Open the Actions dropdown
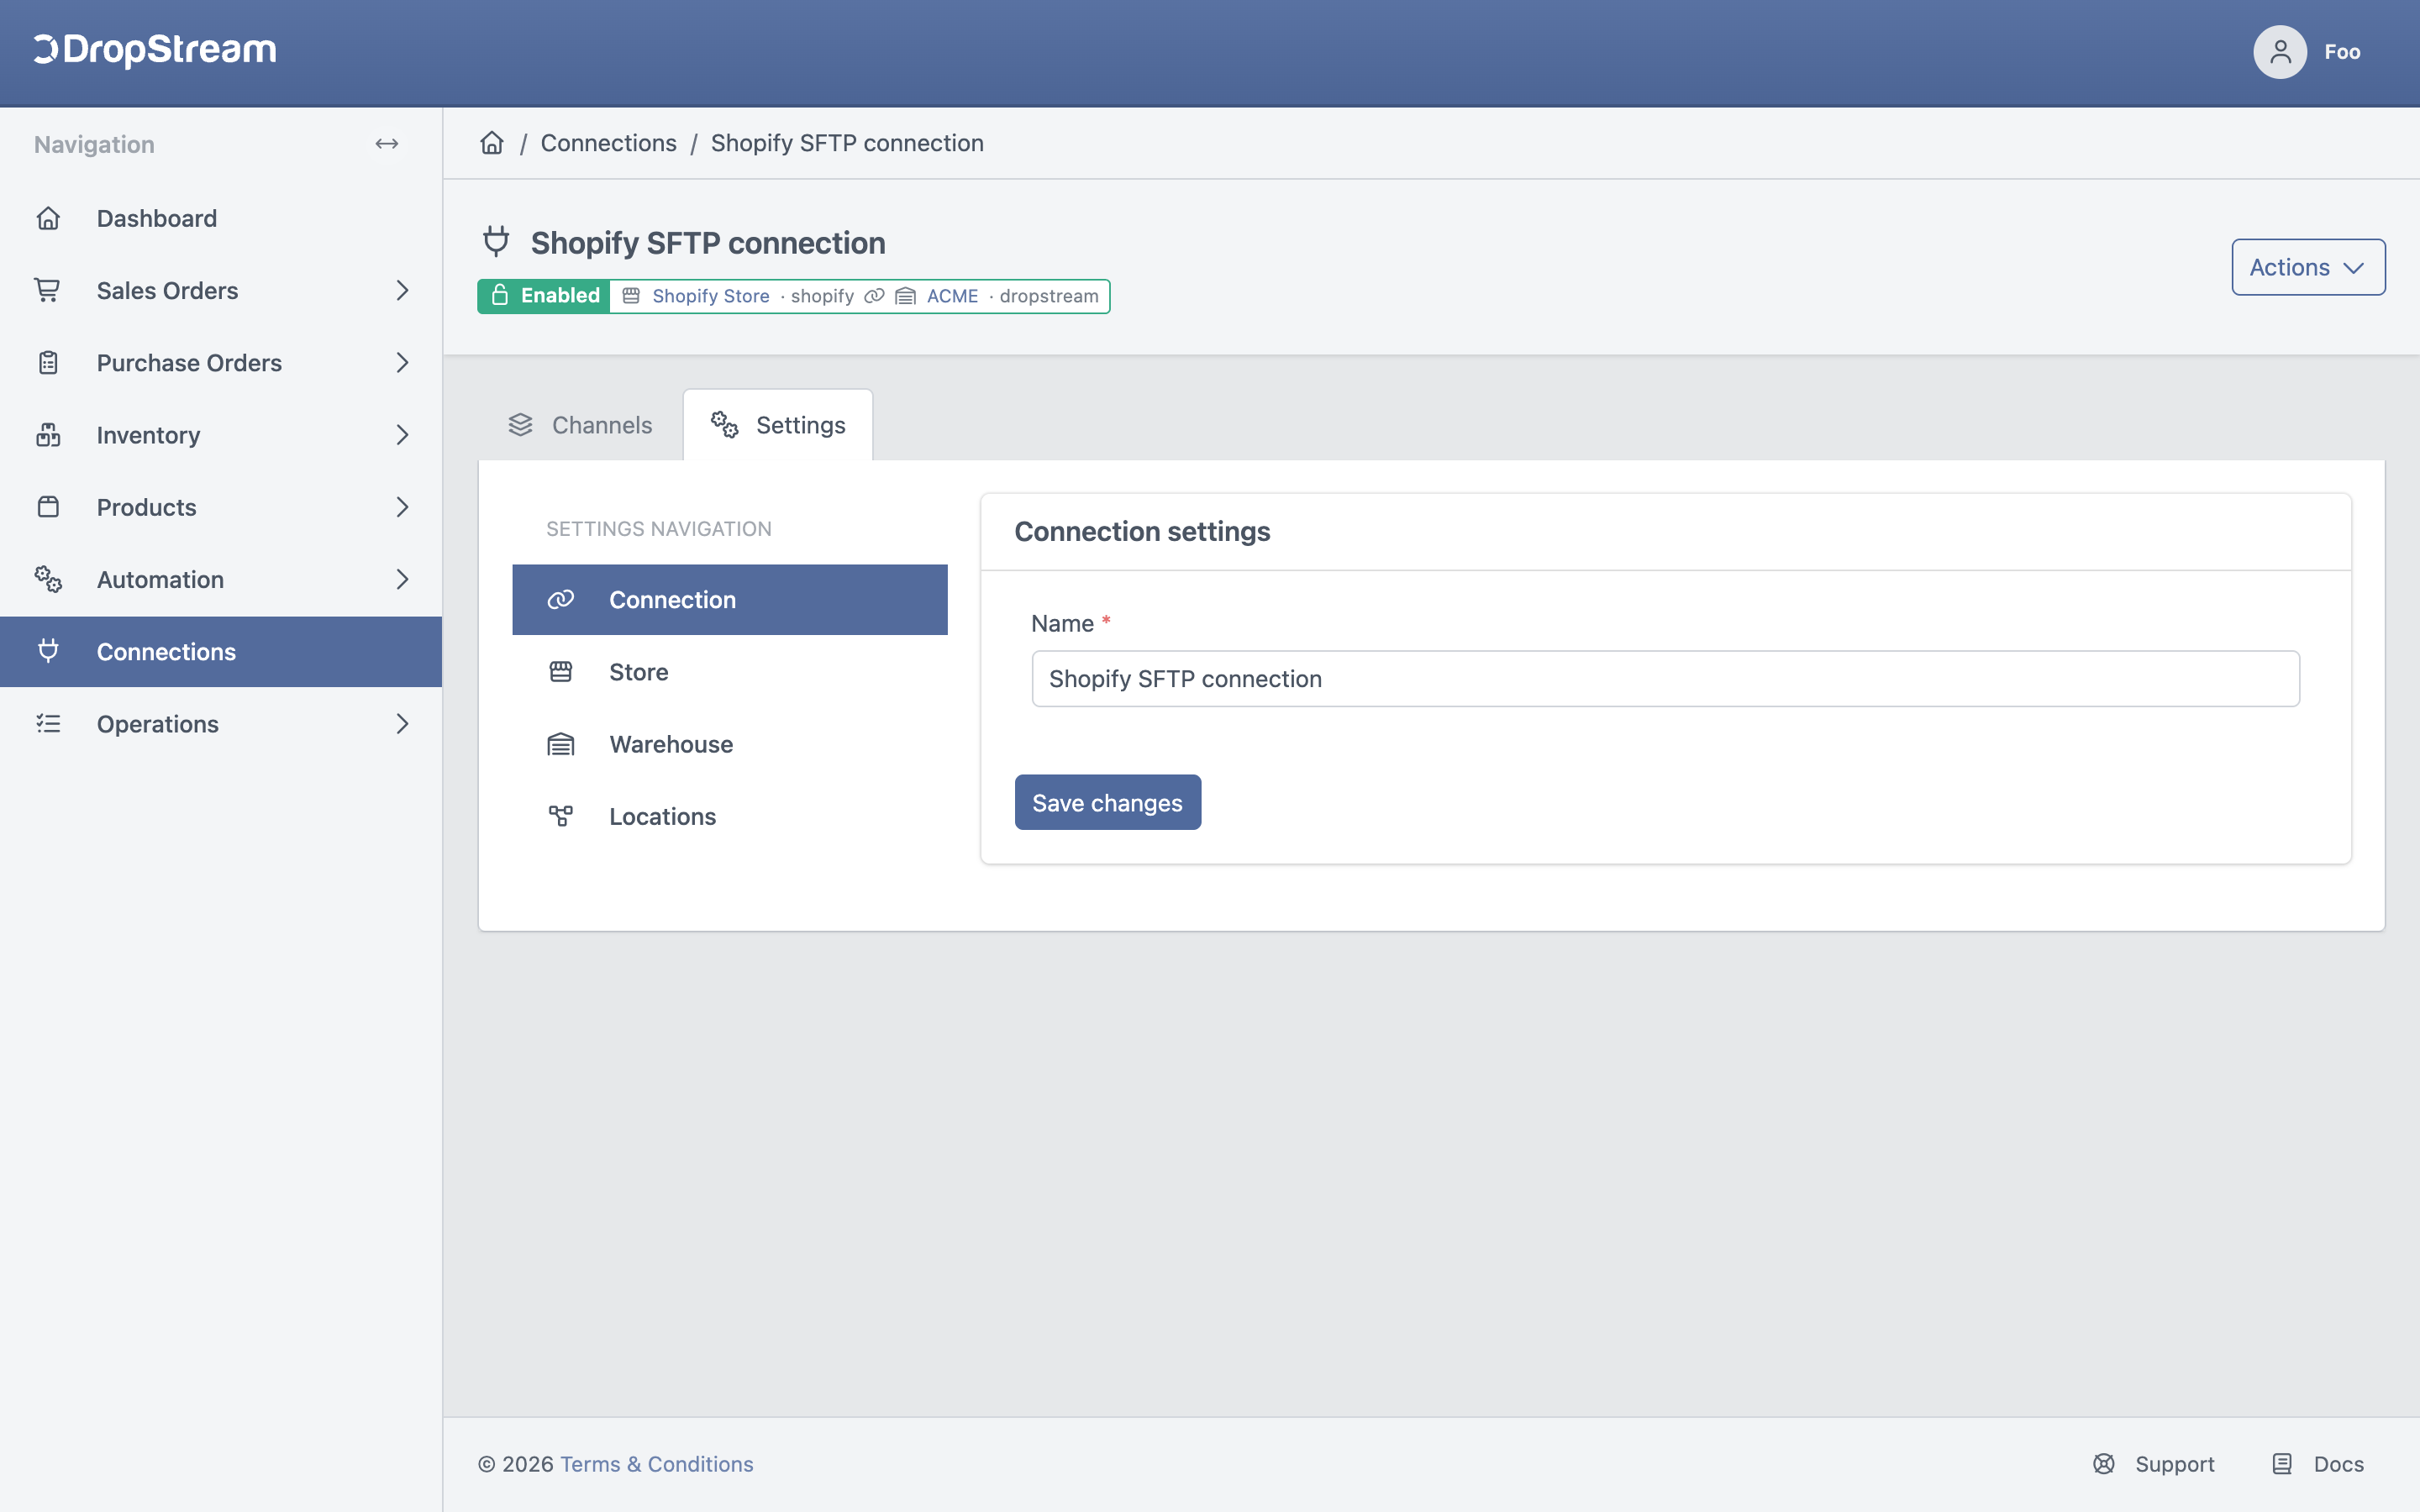Viewport: 2420px width, 1512px height. tap(2308, 267)
